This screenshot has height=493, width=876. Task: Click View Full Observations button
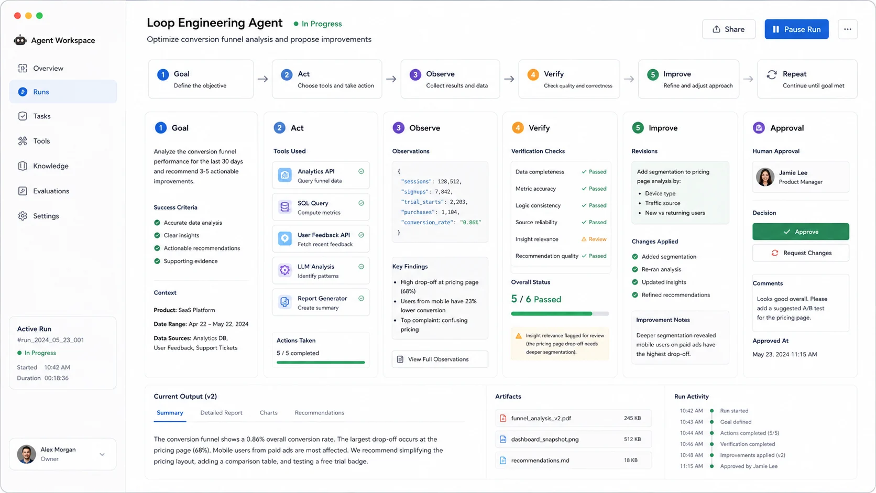click(x=440, y=359)
